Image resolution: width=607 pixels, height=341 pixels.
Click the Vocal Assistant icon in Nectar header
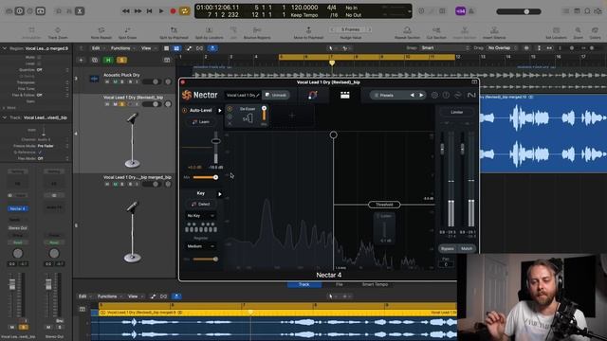[312, 95]
